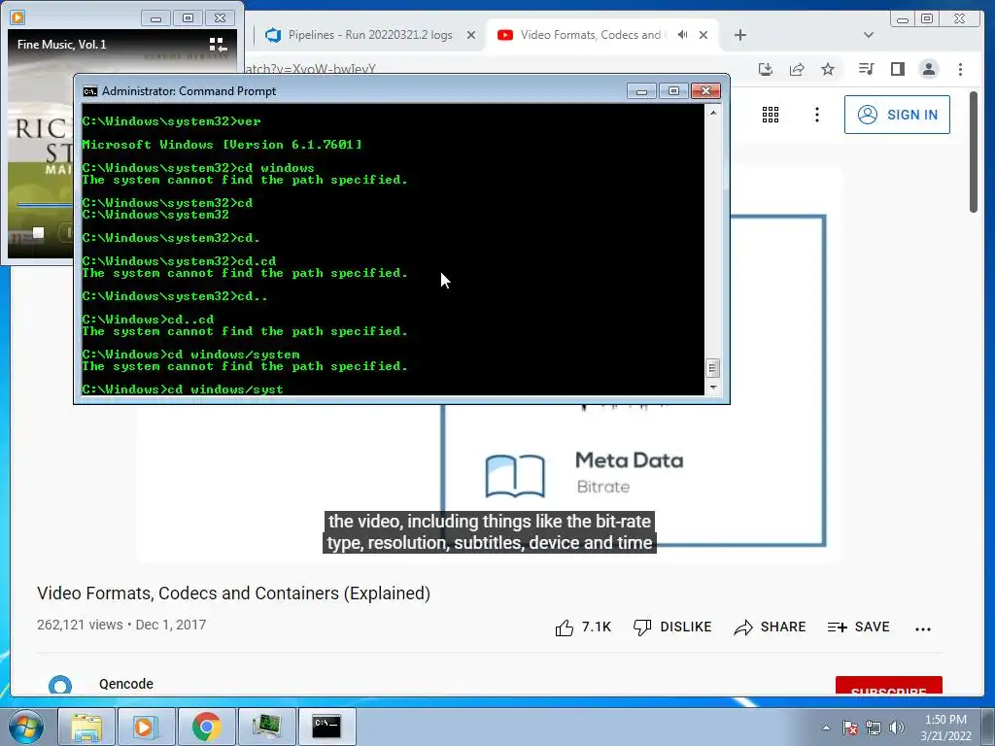Viewport: 995px width, 746px height.
Task: Click the video title text
Action: (x=233, y=593)
